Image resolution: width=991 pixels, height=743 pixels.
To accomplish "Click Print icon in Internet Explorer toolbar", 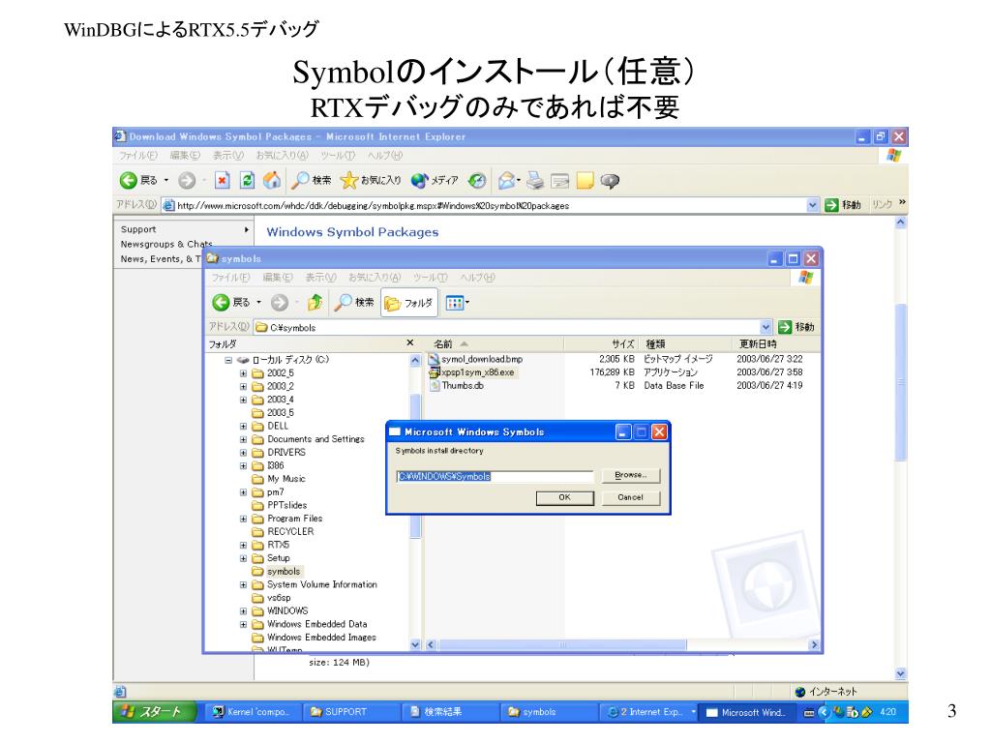I will pos(535,181).
